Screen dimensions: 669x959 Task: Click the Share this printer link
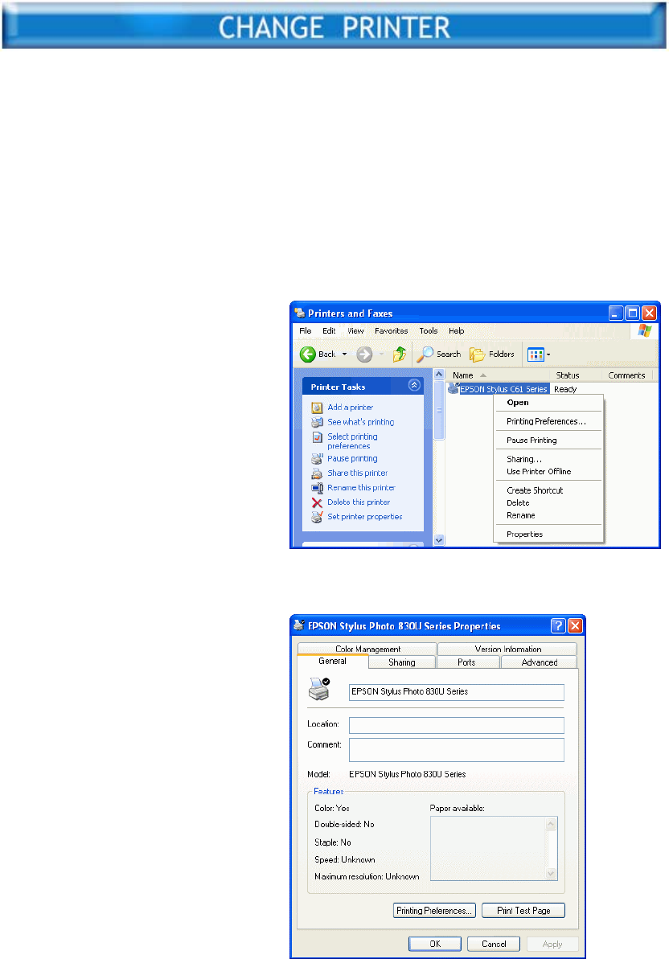358,473
